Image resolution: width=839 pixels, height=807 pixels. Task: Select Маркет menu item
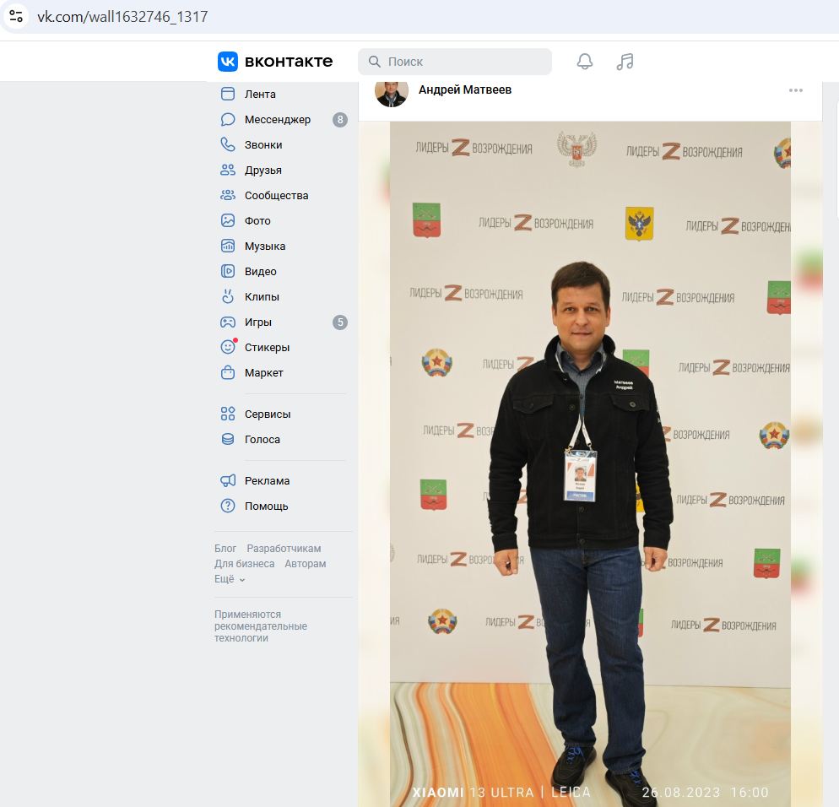(263, 373)
